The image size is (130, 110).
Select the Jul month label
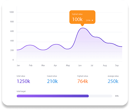click(92, 65)
